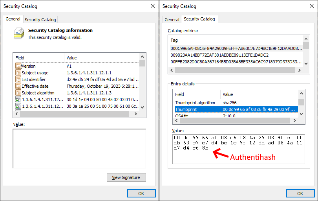Select catalog entry tag starting with 009823AA
This screenshot has height=201, width=318.
coord(219,55)
